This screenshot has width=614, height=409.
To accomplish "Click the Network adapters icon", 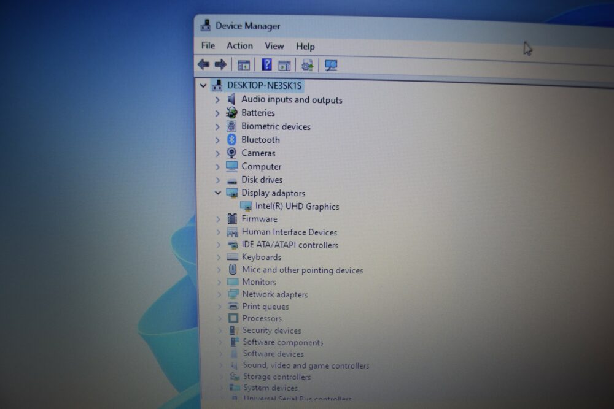I will tap(233, 294).
